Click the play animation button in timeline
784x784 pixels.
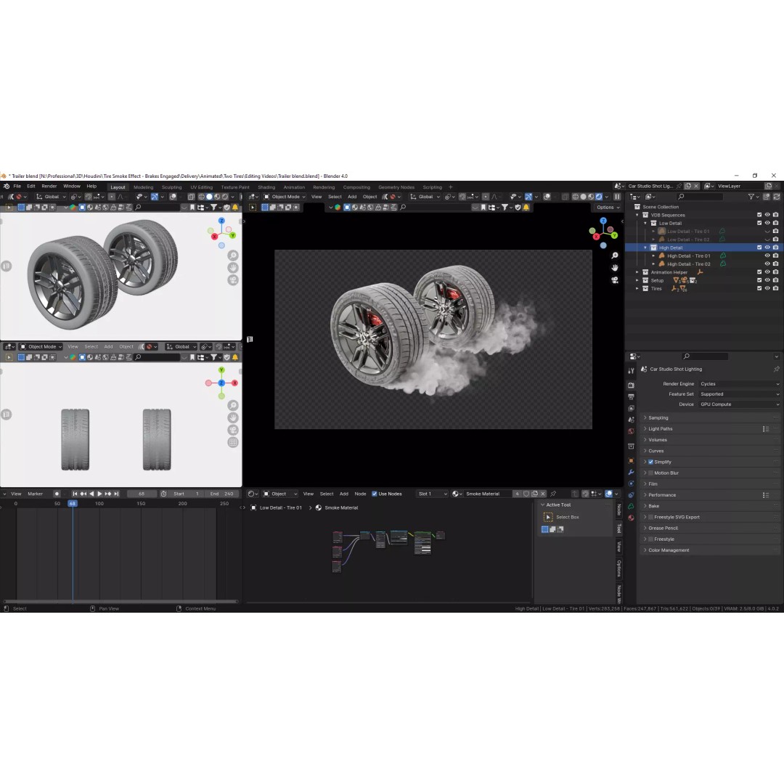click(x=99, y=494)
